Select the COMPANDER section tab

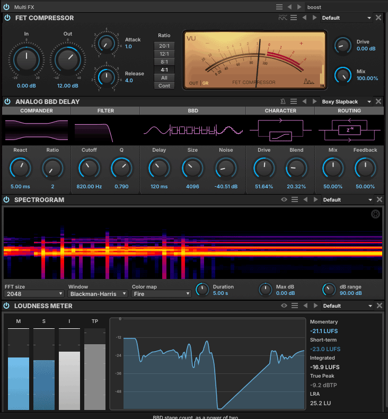tap(37, 111)
